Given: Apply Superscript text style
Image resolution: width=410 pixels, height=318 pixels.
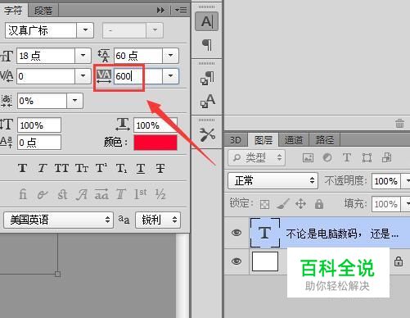Looking at the screenshot, I should (101, 168).
